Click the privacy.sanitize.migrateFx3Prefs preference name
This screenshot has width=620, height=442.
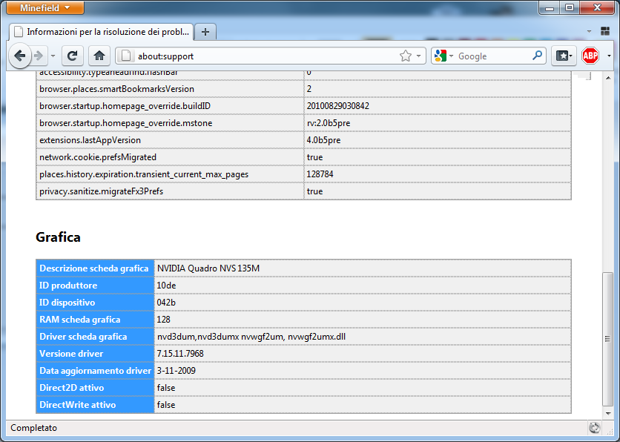point(101,191)
